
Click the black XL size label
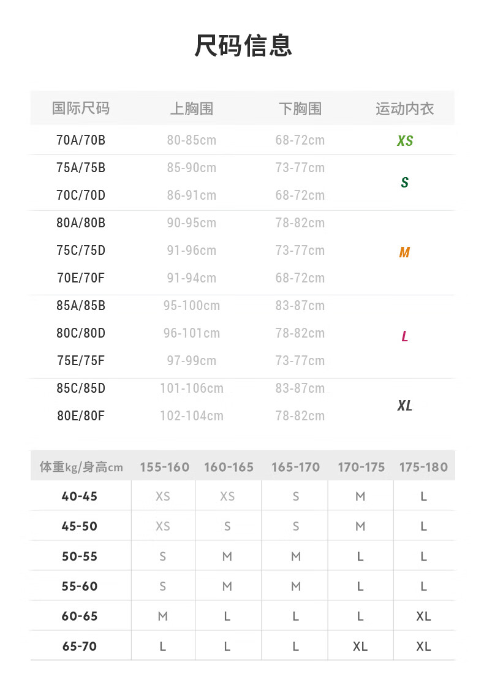pos(404,405)
